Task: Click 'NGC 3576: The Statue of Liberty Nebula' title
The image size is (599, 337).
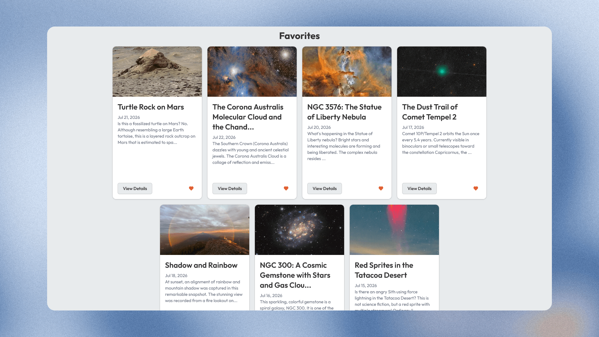Action: pos(344,112)
